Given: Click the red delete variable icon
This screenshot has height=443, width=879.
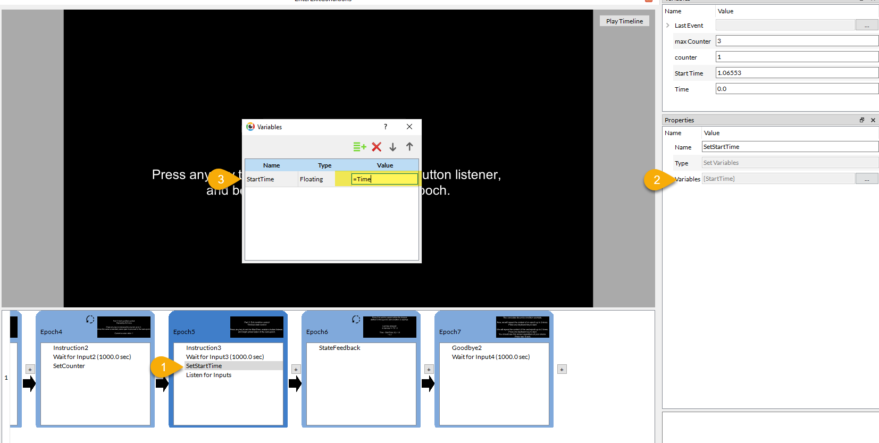Looking at the screenshot, I should click(x=376, y=147).
